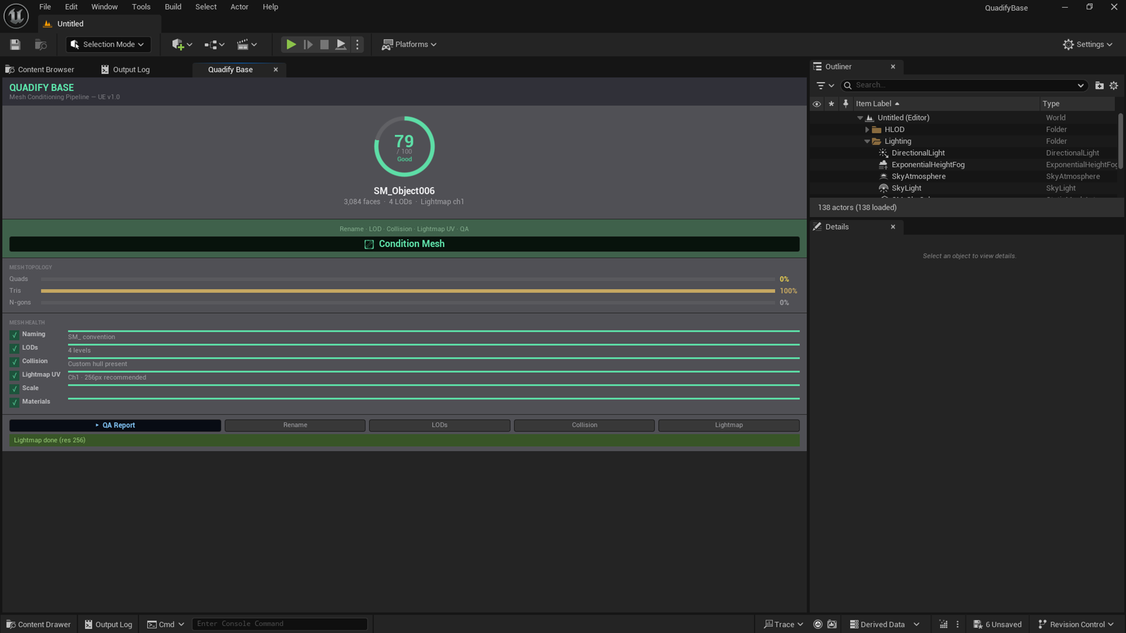Click the LODs action button
Image resolution: width=1126 pixels, height=633 pixels.
[x=440, y=426]
